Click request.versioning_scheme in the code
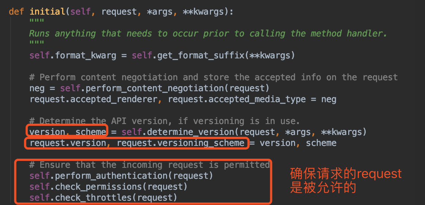Viewport: 425px width, 205px height. 180,143
